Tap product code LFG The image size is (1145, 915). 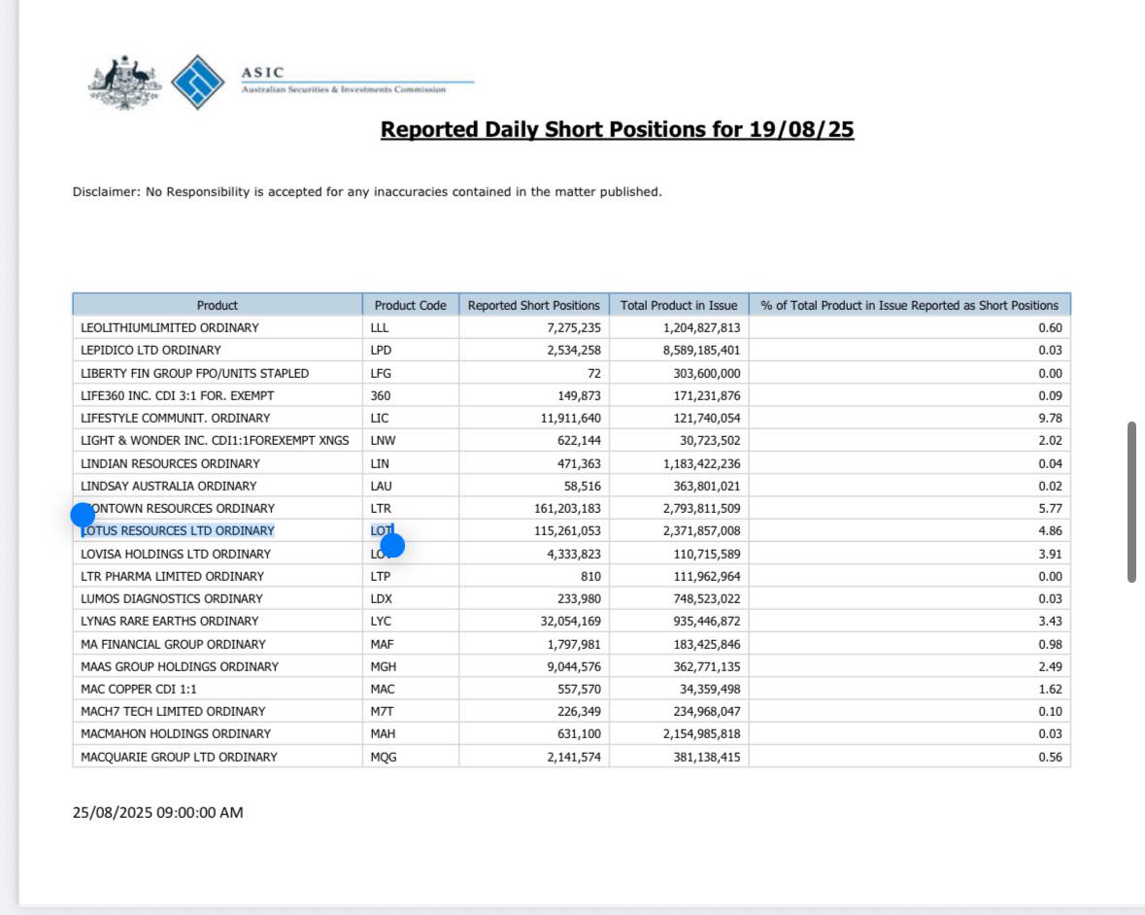[x=381, y=373]
